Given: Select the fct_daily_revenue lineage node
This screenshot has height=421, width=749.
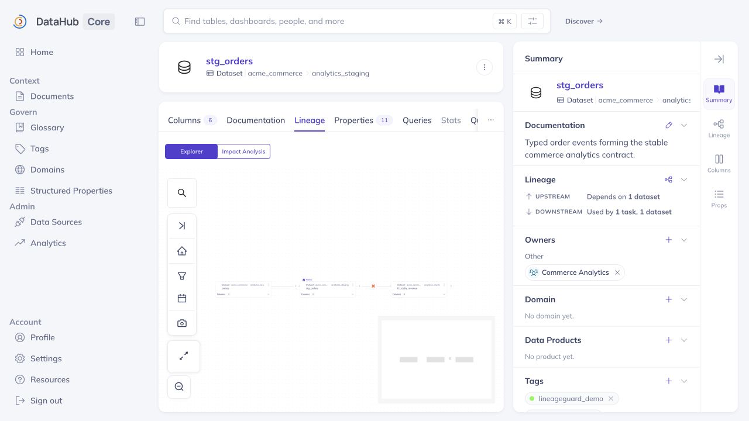Looking at the screenshot, I should pyautogui.click(x=419, y=289).
